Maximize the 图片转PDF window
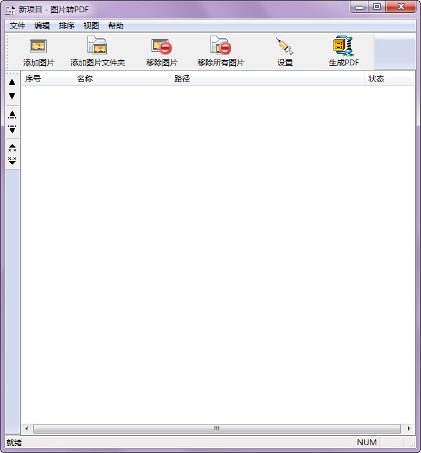The height and width of the screenshot is (453, 421). (x=377, y=7)
